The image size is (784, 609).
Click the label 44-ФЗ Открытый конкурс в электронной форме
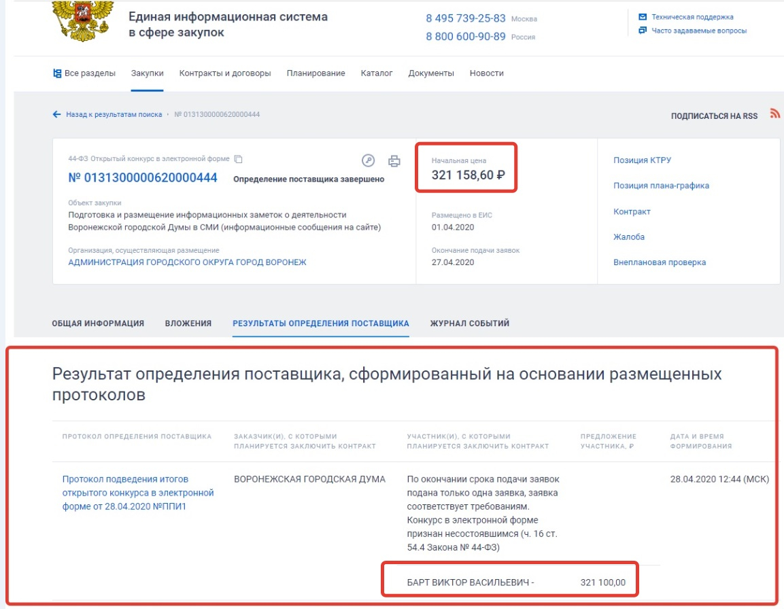tap(148, 159)
